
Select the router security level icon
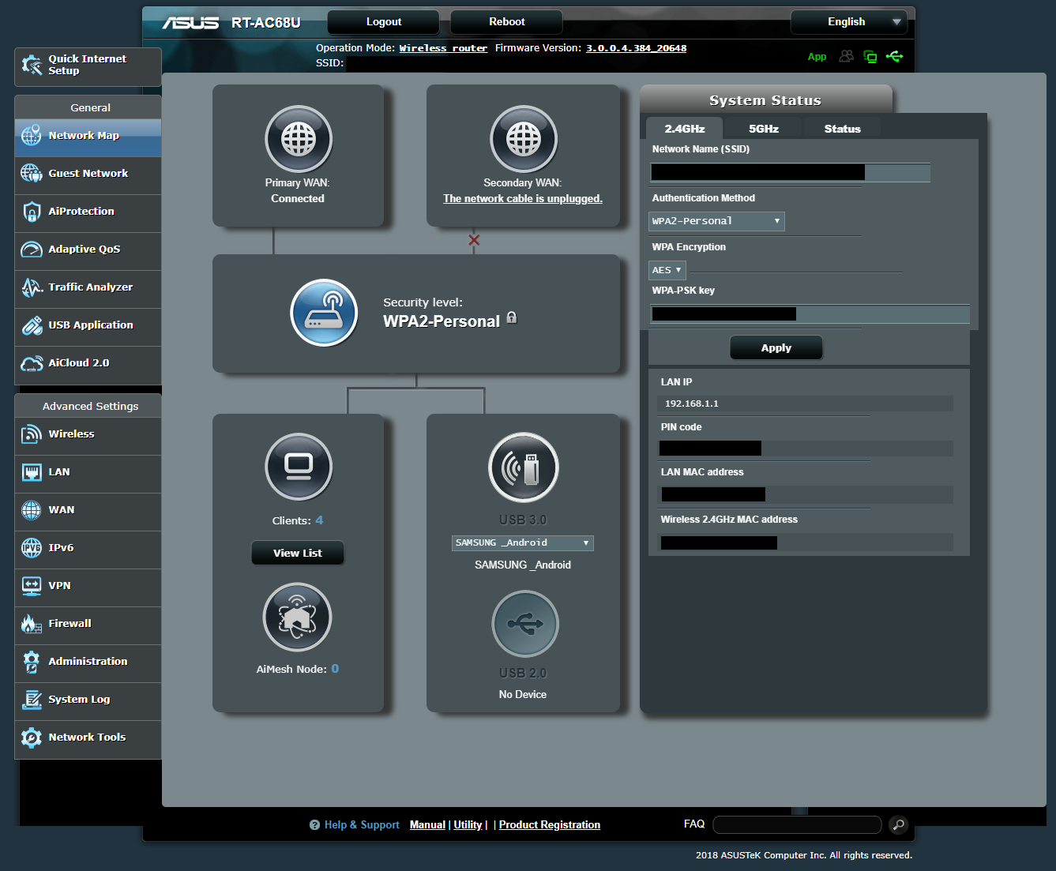324,313
